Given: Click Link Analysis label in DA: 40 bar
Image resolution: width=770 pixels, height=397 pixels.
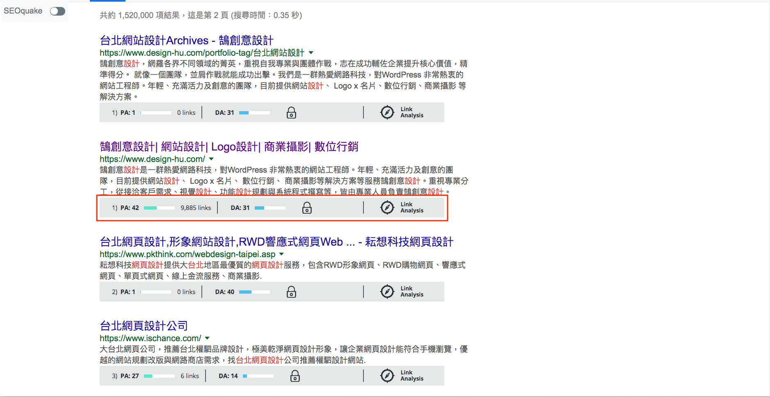Looking at the screenshot, I should (412, 292).
